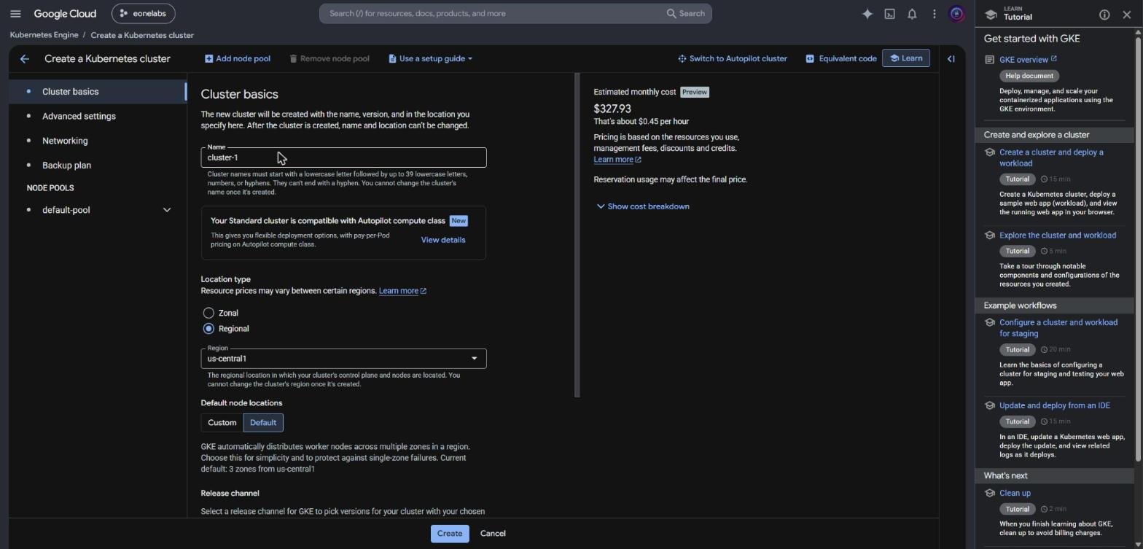Click the top search bar
The width and height of the screenshot is (1143, 549).
click(x=515, y=13)
